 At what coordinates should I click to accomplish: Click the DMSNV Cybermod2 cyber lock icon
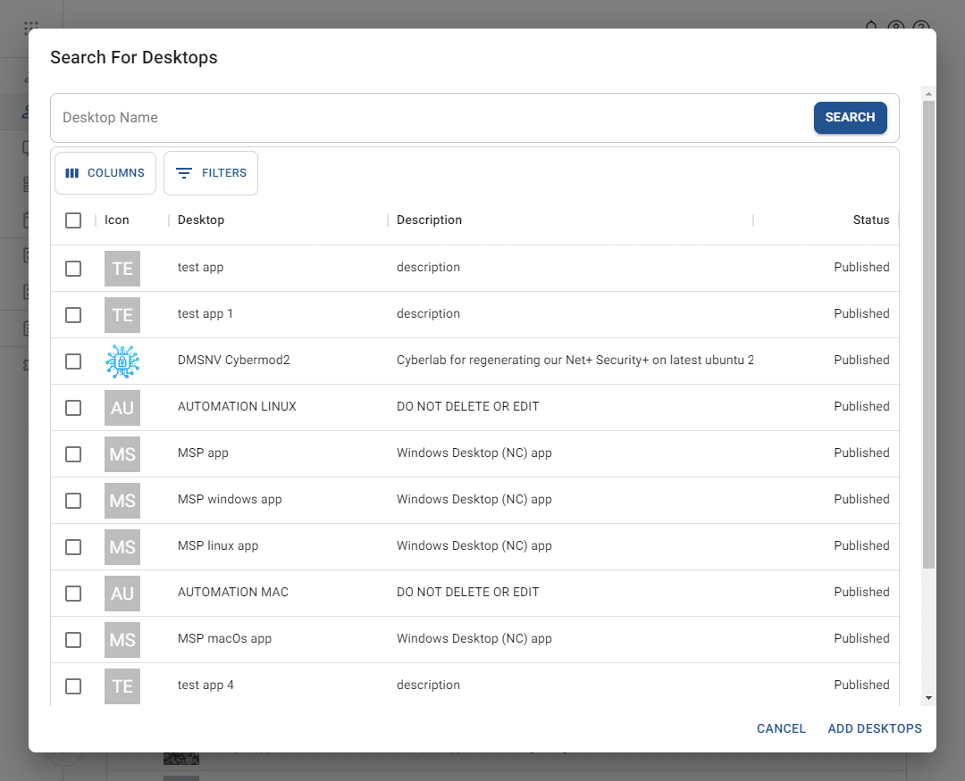point(122,361)
